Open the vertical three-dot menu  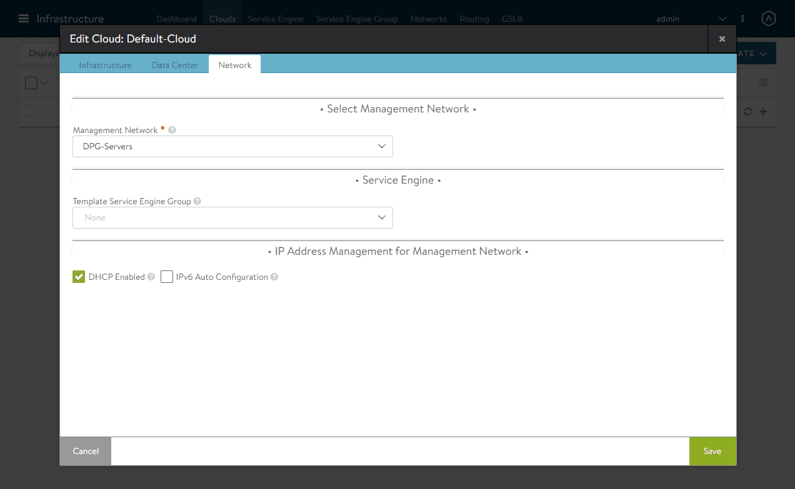tap(742, 19)
